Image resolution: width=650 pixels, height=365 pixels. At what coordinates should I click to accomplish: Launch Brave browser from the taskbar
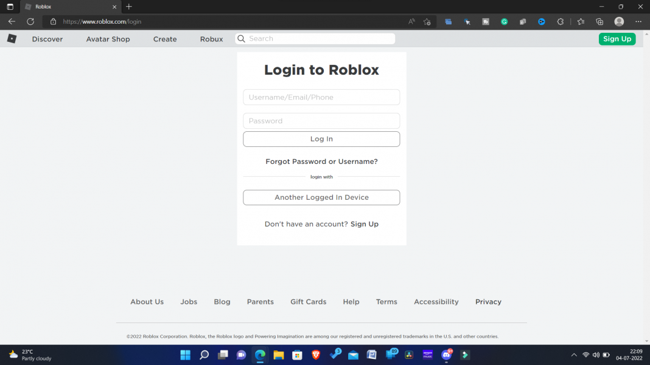click(x=316, y=355)
